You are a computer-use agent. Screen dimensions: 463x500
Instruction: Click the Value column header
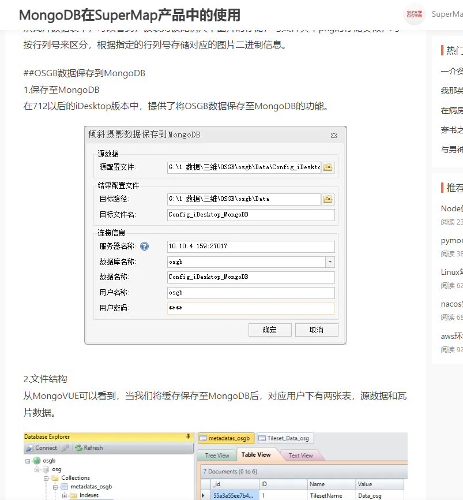[379, 484]
